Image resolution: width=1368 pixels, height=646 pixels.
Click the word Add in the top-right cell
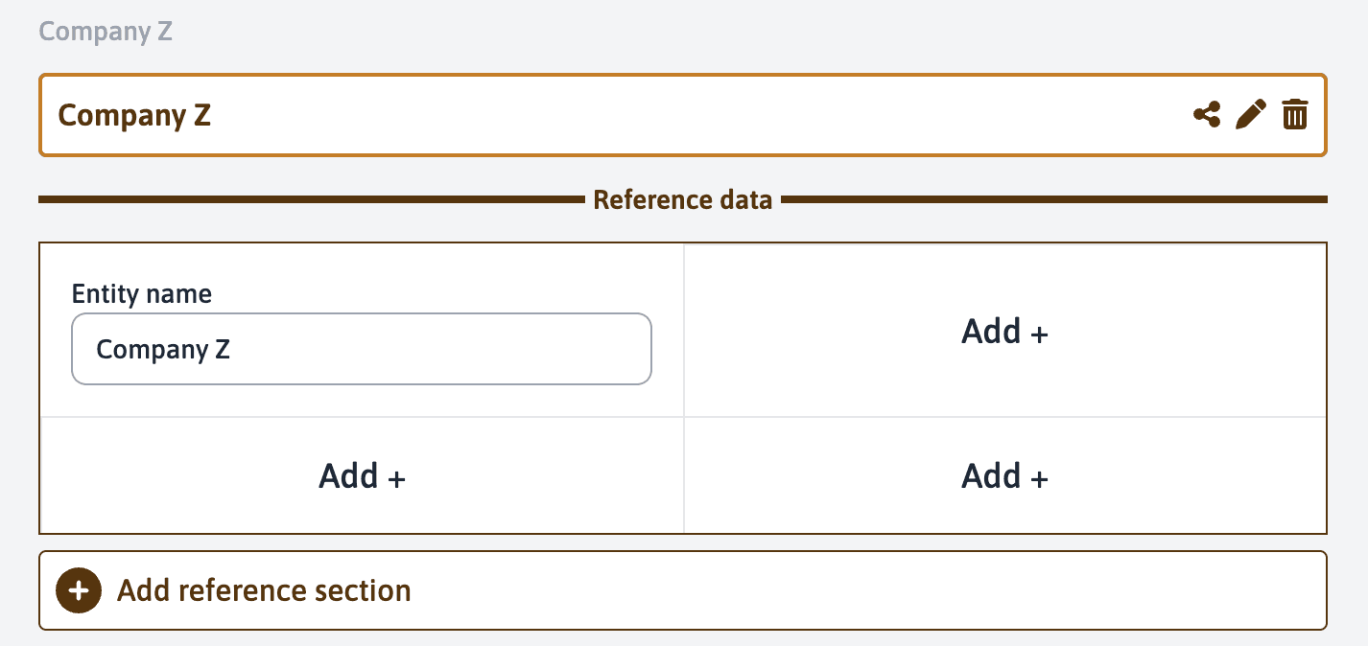(x=991, y=332)
